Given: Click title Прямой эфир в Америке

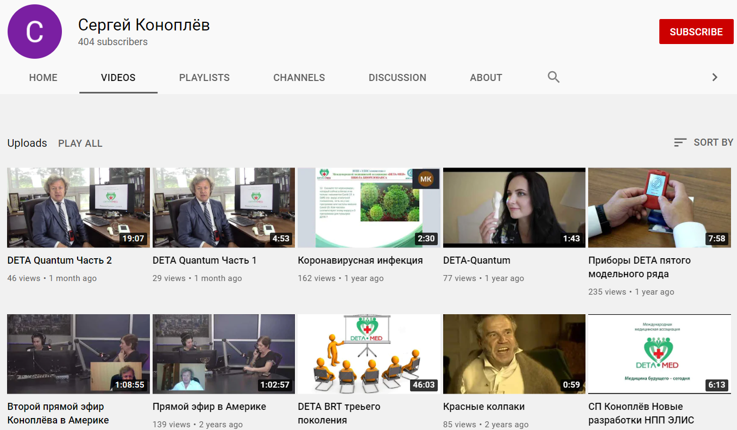Looking at the screenshot, I should click(209, 407).
